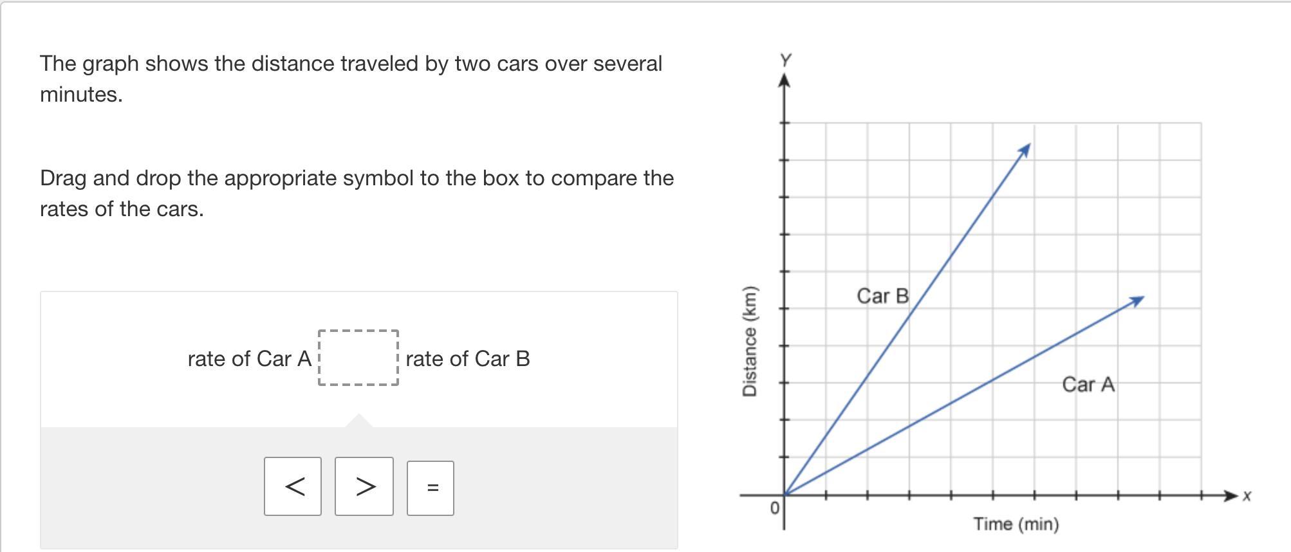
Task: Click the "Car B" graph label
Action: tap(882, 296)
